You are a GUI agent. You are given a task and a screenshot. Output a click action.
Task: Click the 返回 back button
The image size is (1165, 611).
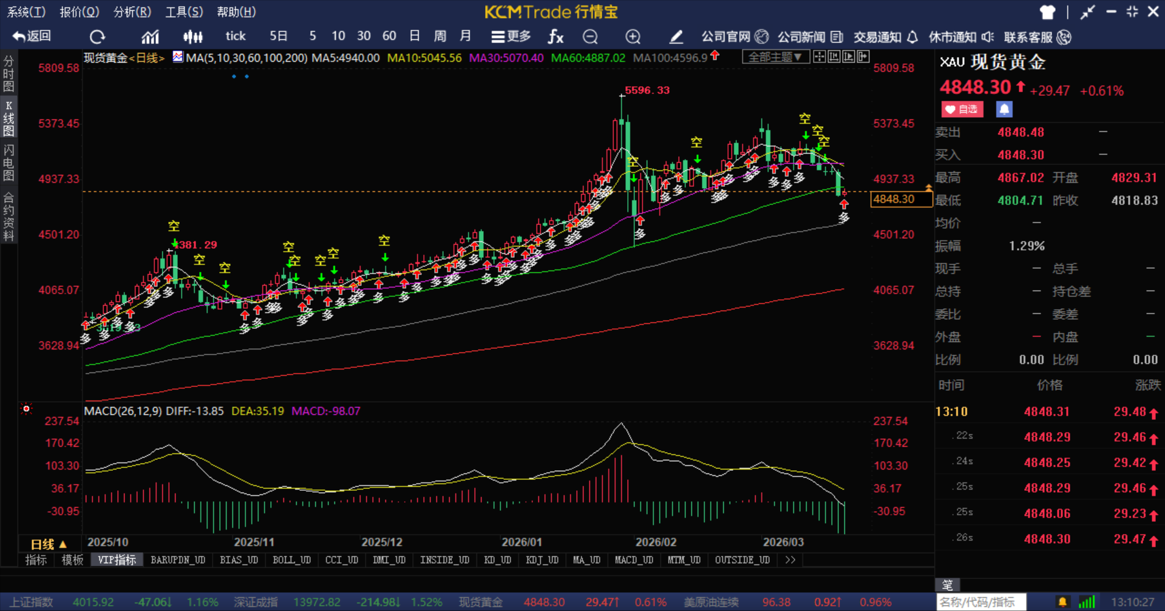[32, 36]
